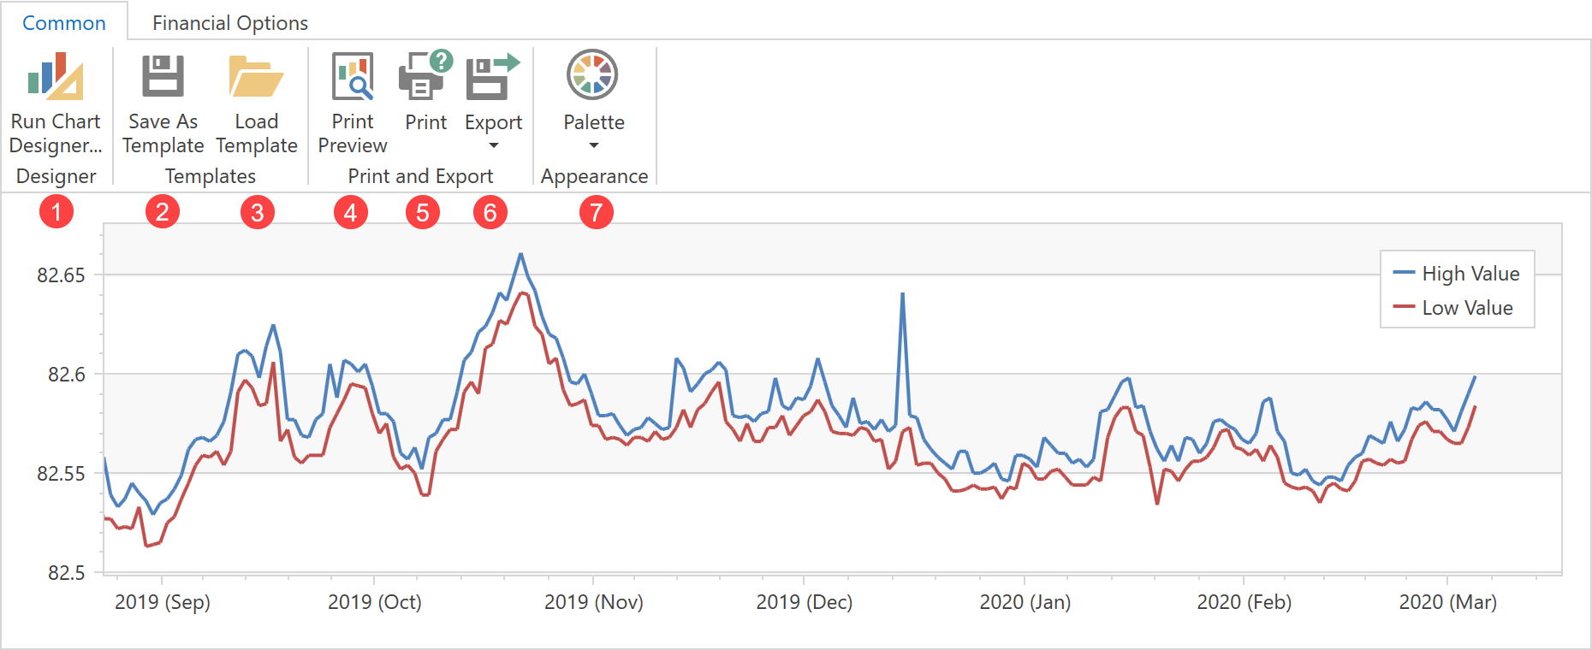Click the 82.65 value axis label
This screenshot has height=650, width=1592.
tap(61, 275)
